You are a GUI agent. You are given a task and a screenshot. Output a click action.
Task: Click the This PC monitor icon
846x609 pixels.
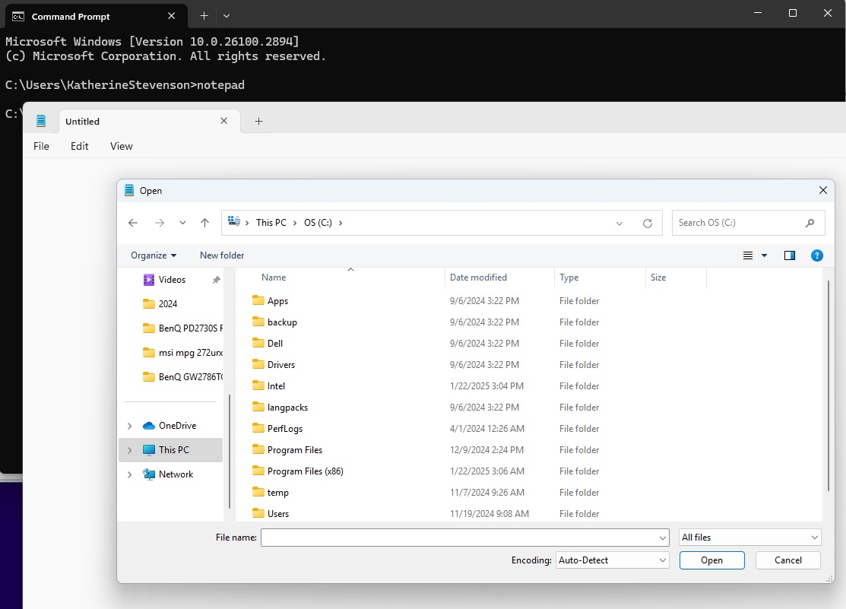coord(149,450)
